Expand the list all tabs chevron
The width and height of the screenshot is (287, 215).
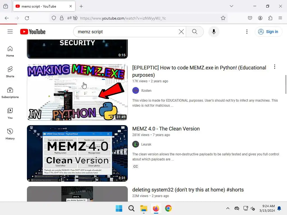click(231, 6)
